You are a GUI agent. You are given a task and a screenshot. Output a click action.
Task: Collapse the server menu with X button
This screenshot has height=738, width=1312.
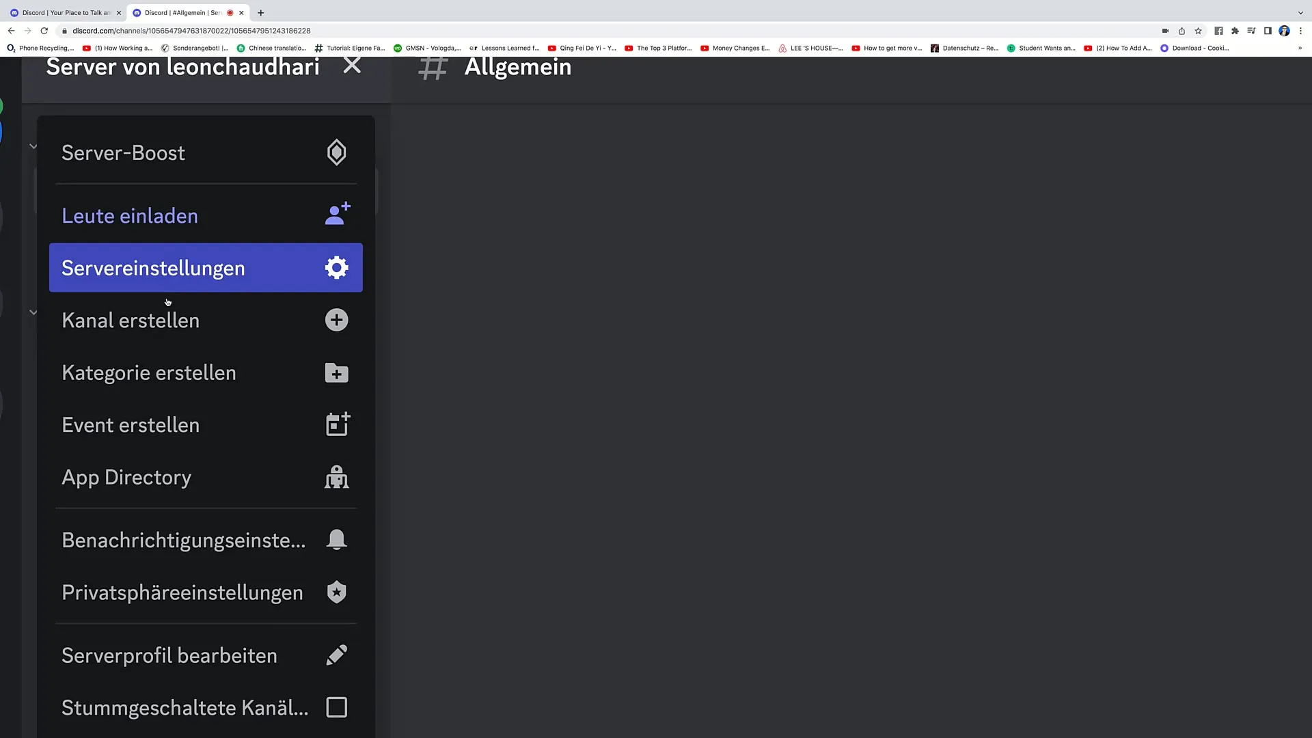click(x=351, y=66)
